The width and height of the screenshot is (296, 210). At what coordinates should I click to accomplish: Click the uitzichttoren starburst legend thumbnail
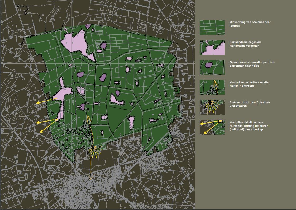(212, 107)
